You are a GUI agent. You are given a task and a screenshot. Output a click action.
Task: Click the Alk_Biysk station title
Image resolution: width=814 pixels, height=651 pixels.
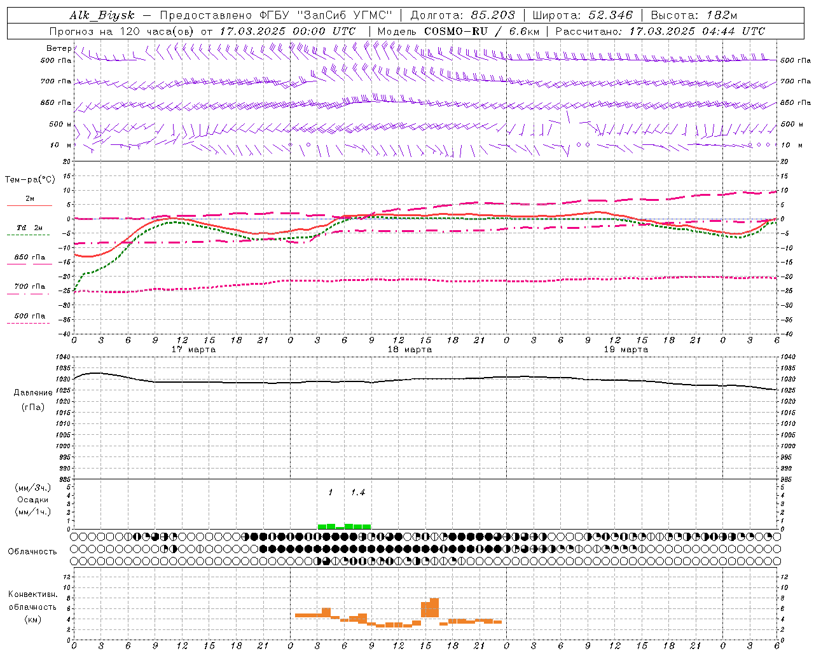click(x=102, y=16)
